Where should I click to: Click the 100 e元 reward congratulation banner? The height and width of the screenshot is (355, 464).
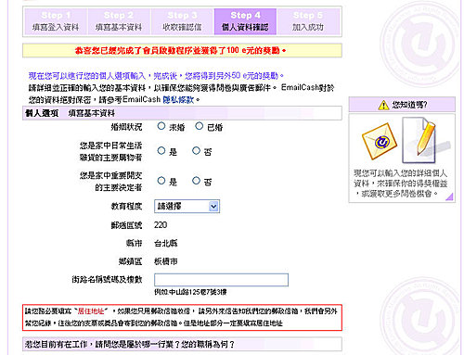click(182, 50)
